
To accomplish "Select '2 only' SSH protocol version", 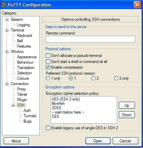I will (x=116, y=78).
